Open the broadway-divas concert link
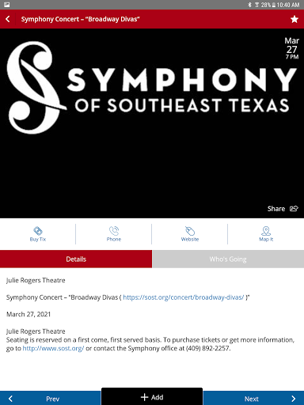This screenshot has width=304, height=405. point(184,297)
